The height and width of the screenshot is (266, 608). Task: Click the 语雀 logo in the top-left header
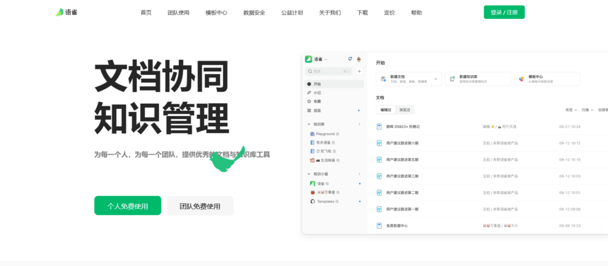click(x=66, y=12)
